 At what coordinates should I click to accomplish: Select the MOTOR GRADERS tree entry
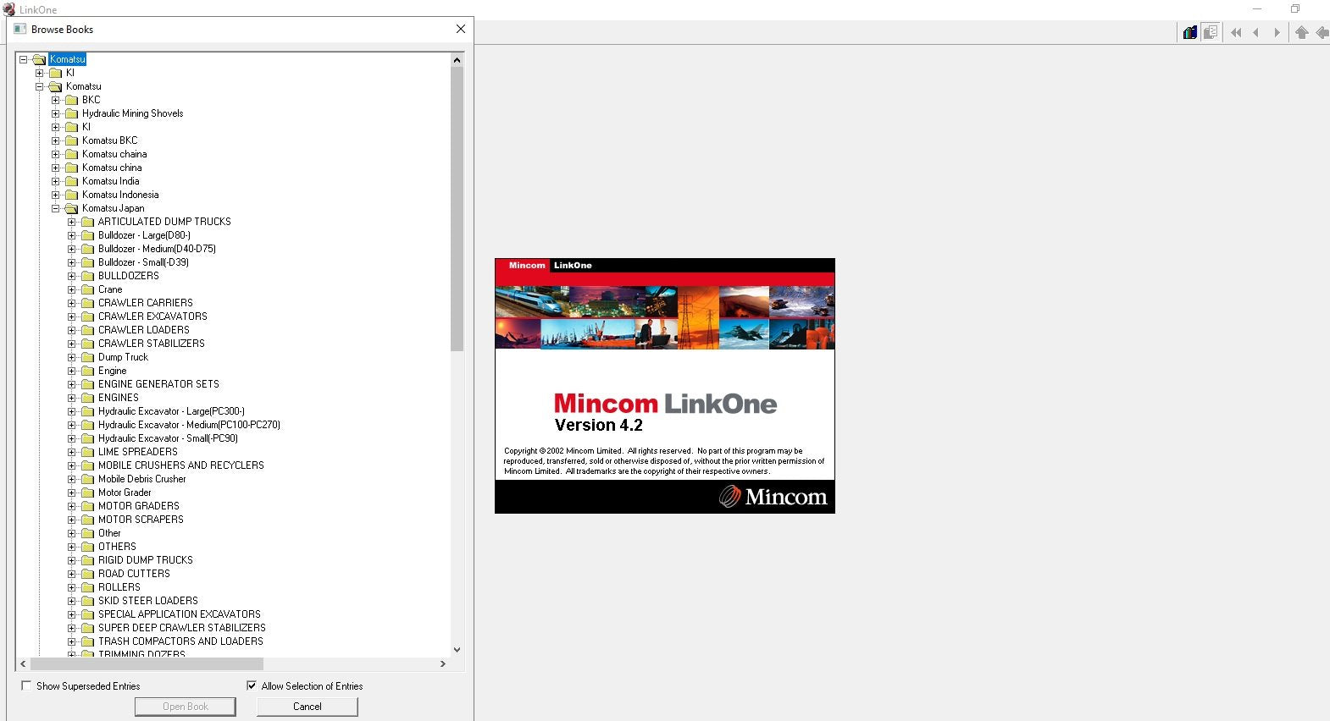point(139,506)
